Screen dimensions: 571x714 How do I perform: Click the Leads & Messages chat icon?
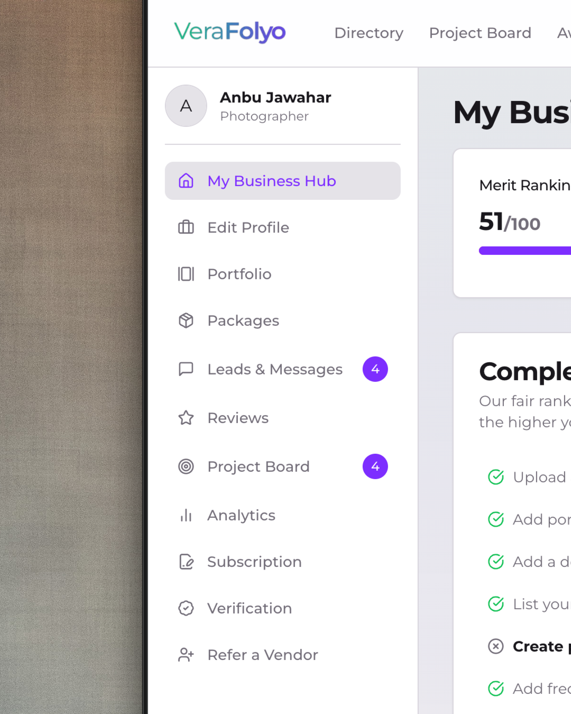(x=186, y=369)
